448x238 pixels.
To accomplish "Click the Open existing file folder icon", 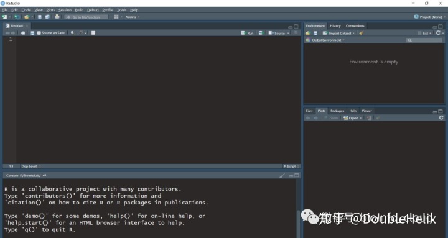I will (x=27, y=17).
